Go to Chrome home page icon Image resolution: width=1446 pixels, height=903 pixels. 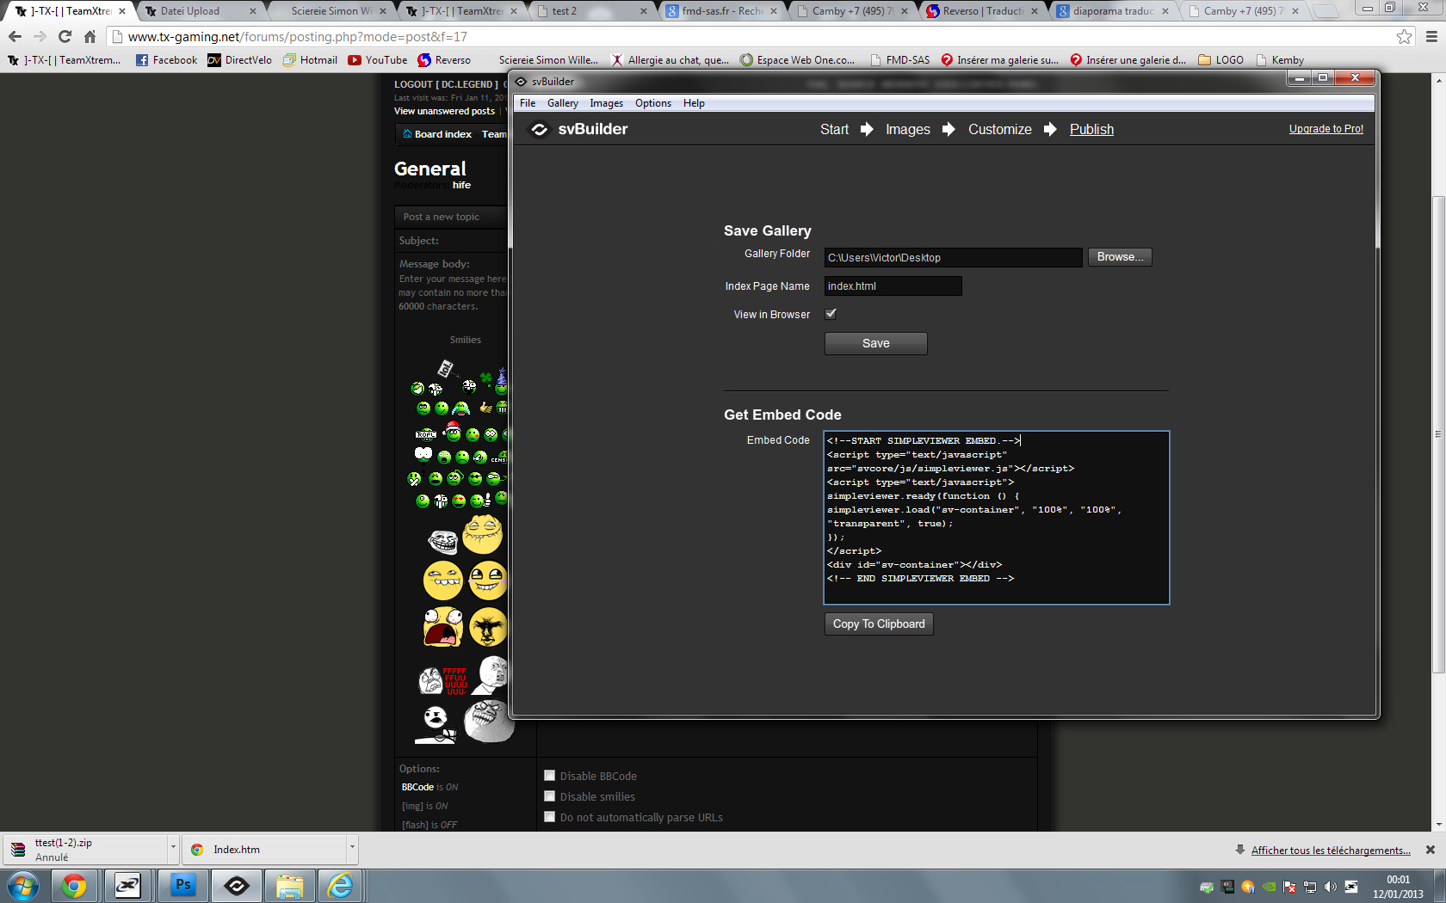click(90, 36)
